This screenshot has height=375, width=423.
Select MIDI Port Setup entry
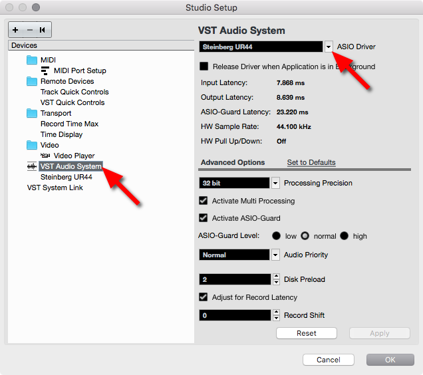80,70
